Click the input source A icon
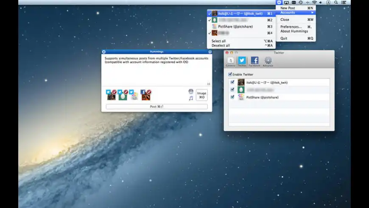This screenshot has height=208, width=369. pyautogui.click(x=328, y=3)
